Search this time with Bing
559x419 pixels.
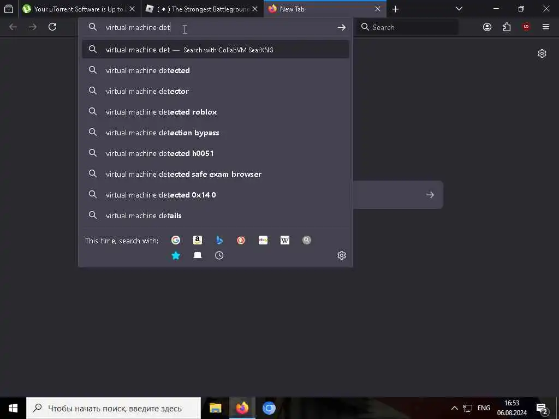coord(219,240)
